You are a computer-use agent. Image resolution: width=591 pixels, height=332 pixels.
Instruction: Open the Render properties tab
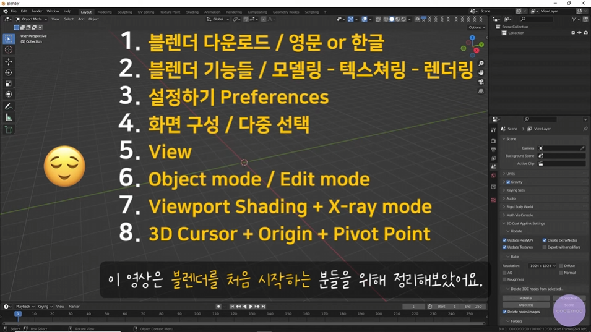pos(493,141)
